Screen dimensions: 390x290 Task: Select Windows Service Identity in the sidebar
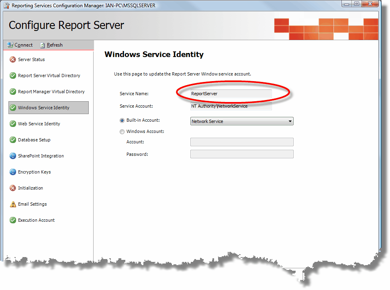pos(49,108)
